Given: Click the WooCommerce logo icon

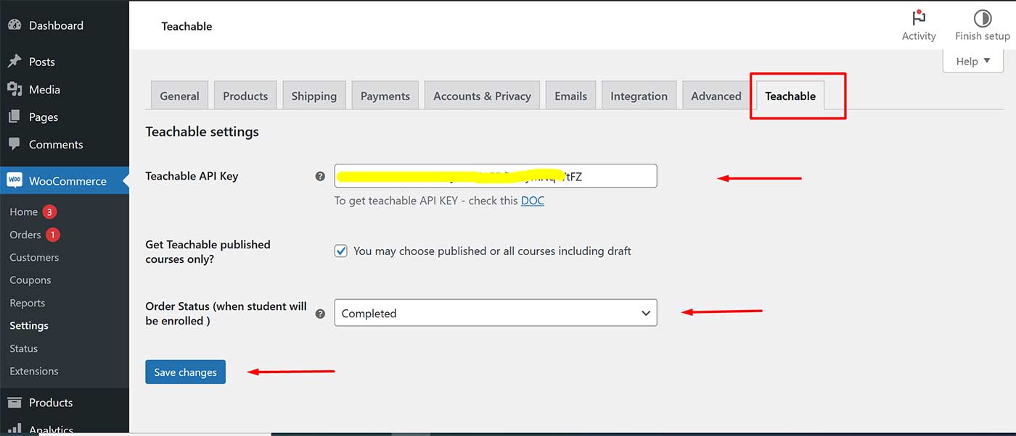Looking at the screenshot, I should coord(15,181).
